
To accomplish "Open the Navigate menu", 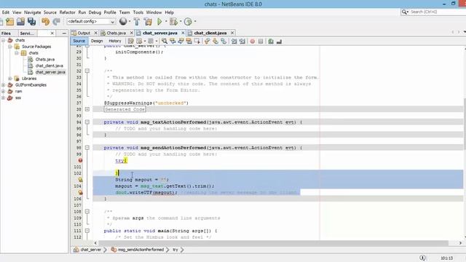I will (x=32, y=12).
